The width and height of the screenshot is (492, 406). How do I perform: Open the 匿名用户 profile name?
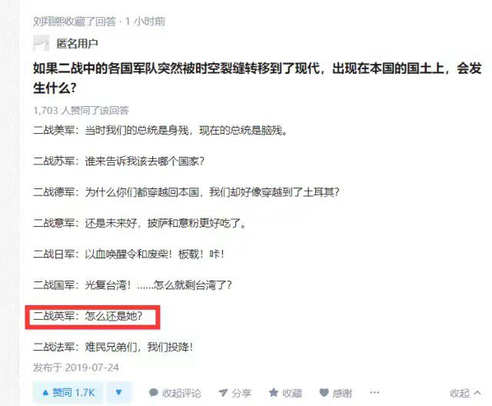77,44
